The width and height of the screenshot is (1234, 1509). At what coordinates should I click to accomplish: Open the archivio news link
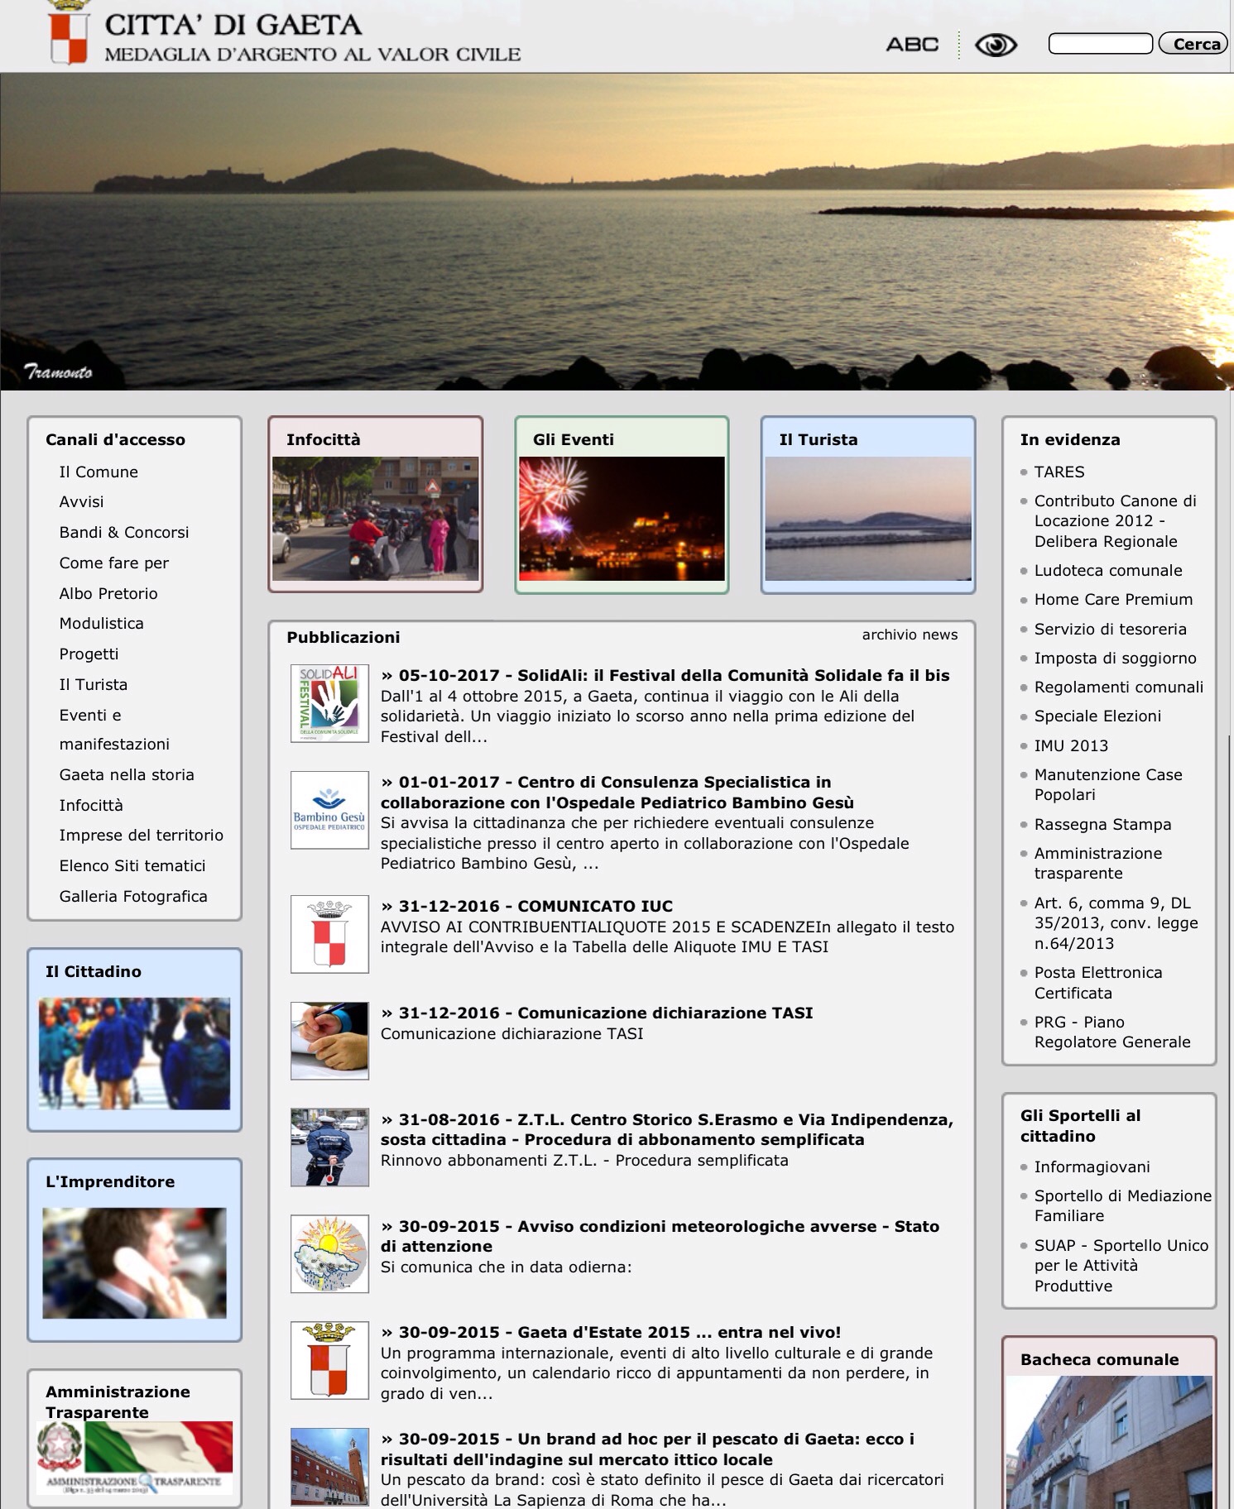[x=909, y=635]
